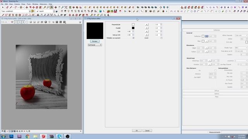The image size is (248, 139).
Task: Toggle the Use Map Channel checkbox
Action: 238,64
